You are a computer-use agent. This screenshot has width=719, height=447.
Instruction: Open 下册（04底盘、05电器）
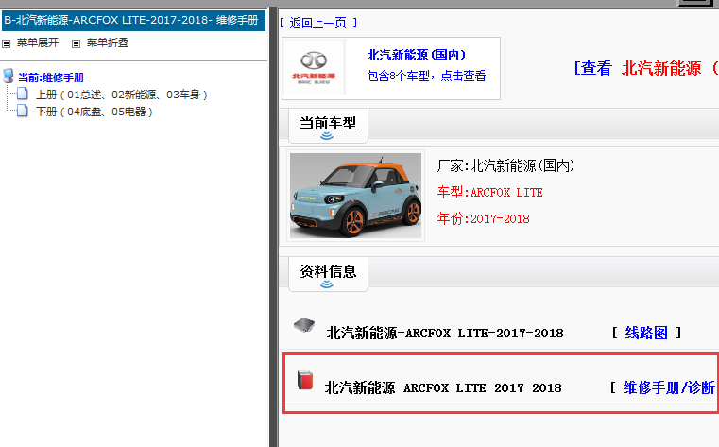[x=94, y=112]
